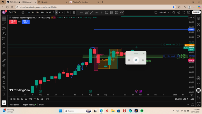
Task: Select the All date range
Action: tap(42, 99)
